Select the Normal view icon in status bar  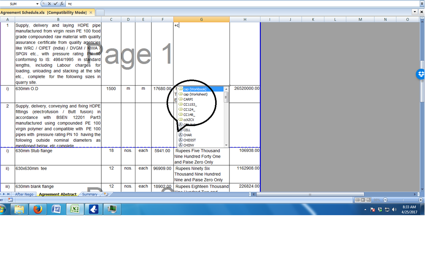pyautogui.click(x=358, y=200)
